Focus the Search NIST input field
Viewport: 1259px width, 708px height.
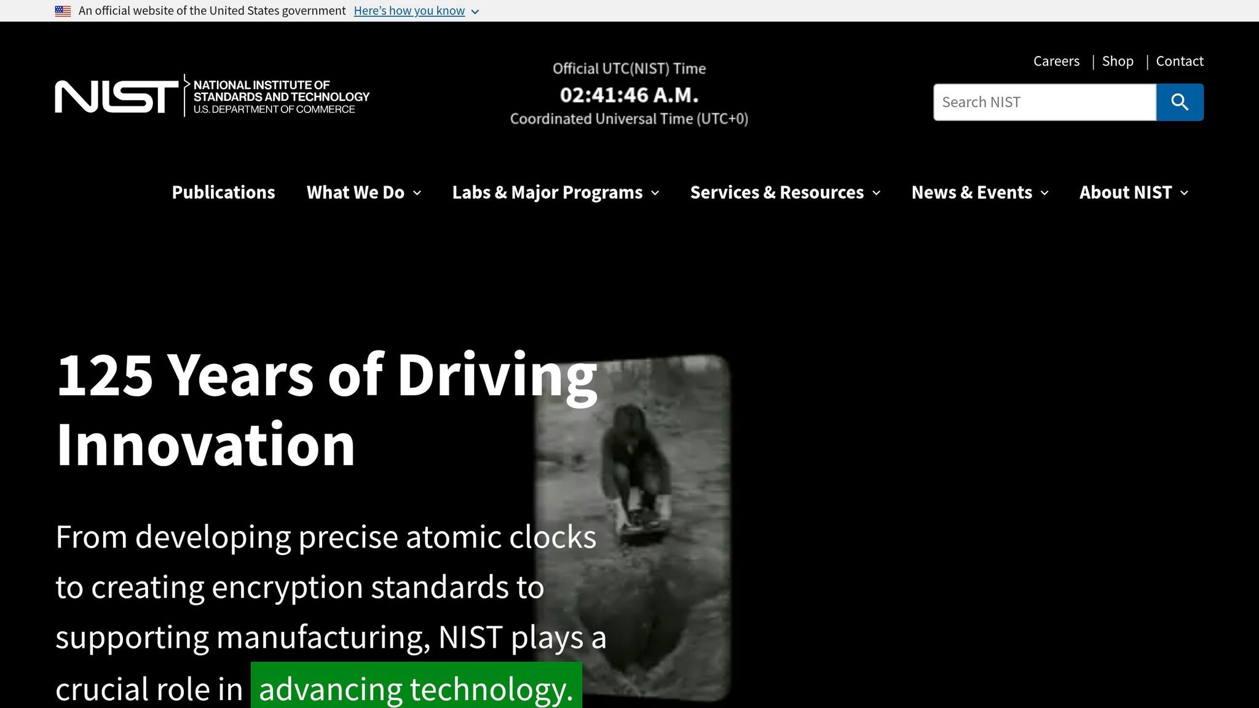point(1044,102)
